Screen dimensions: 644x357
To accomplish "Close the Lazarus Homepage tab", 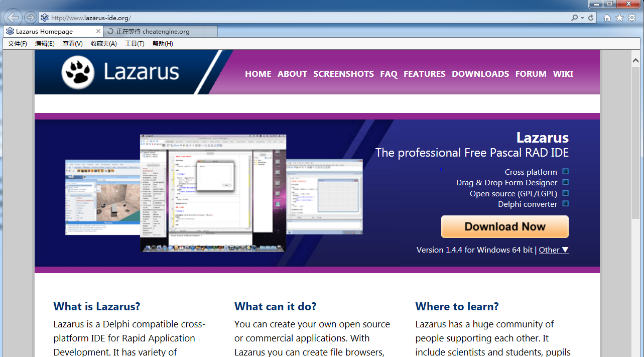I will coord(98,31).
